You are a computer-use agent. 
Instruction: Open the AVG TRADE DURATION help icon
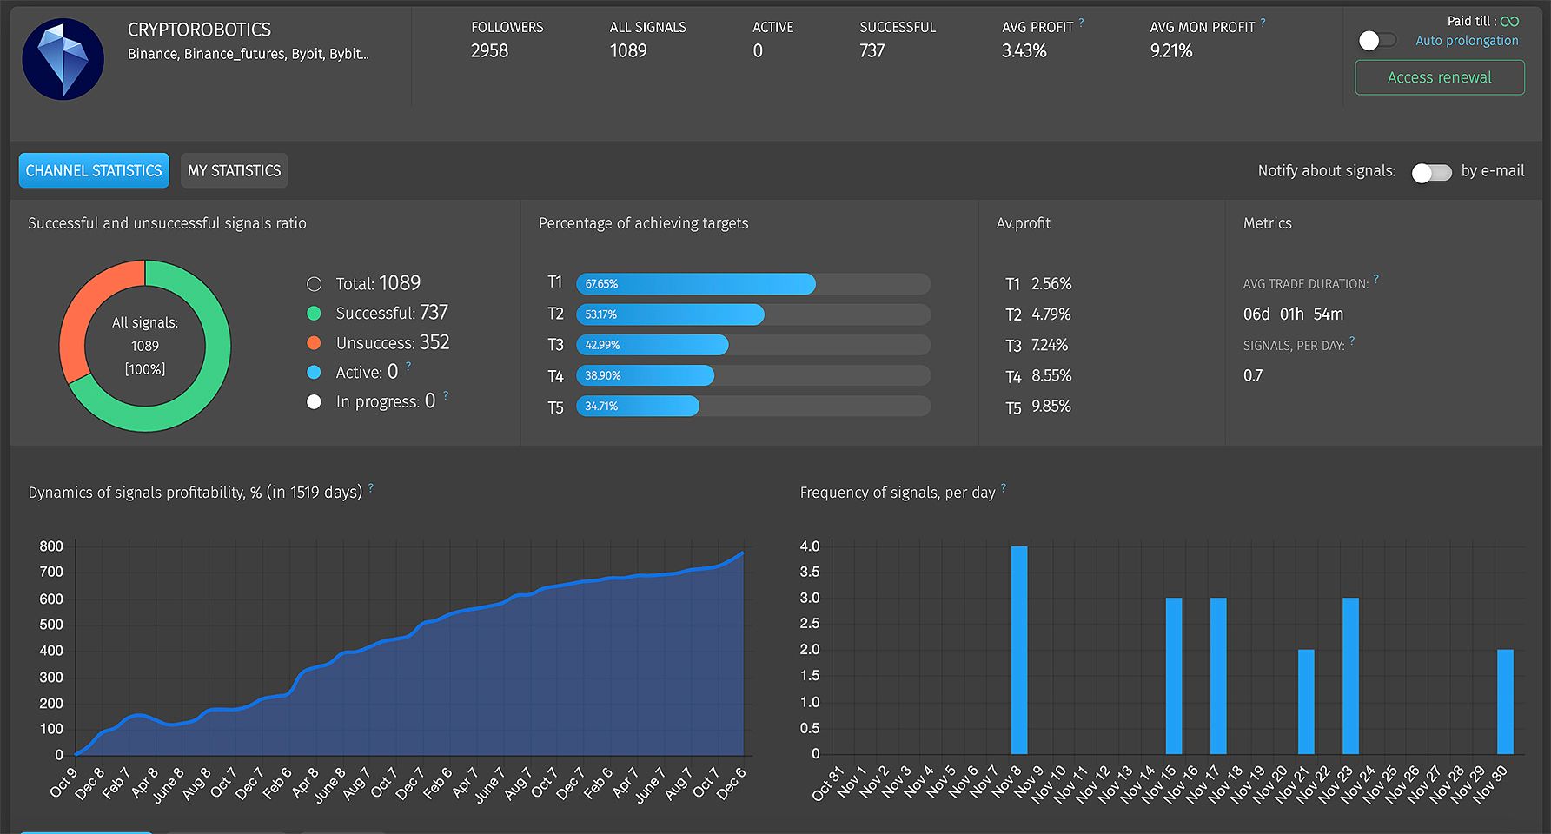pyautogui.click(x=1376, y=279)
